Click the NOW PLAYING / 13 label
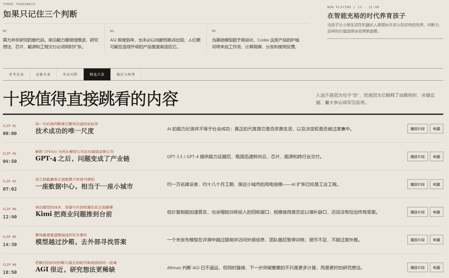449x278 pixels. (x=353, y=7)
